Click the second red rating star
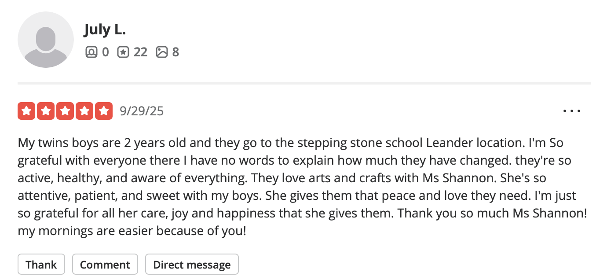 point(46,111)
